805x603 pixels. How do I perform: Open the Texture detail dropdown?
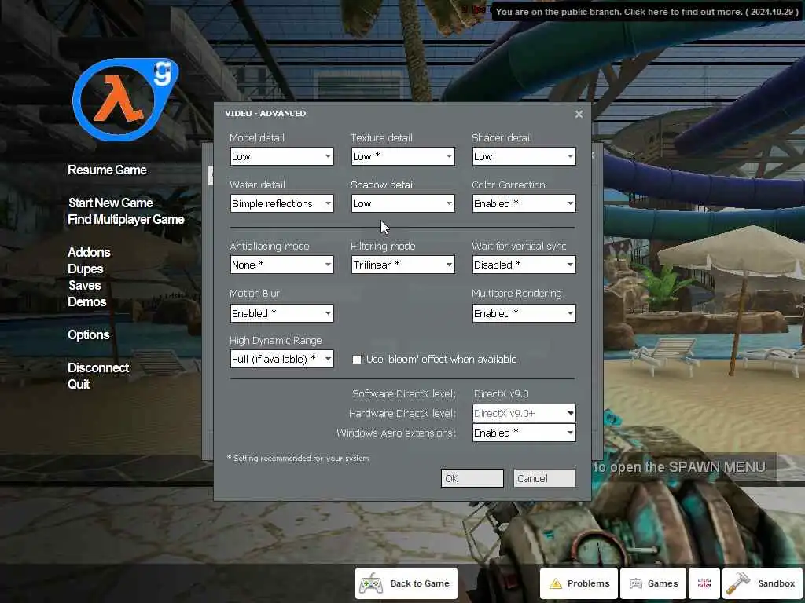[x=403, y=156]
